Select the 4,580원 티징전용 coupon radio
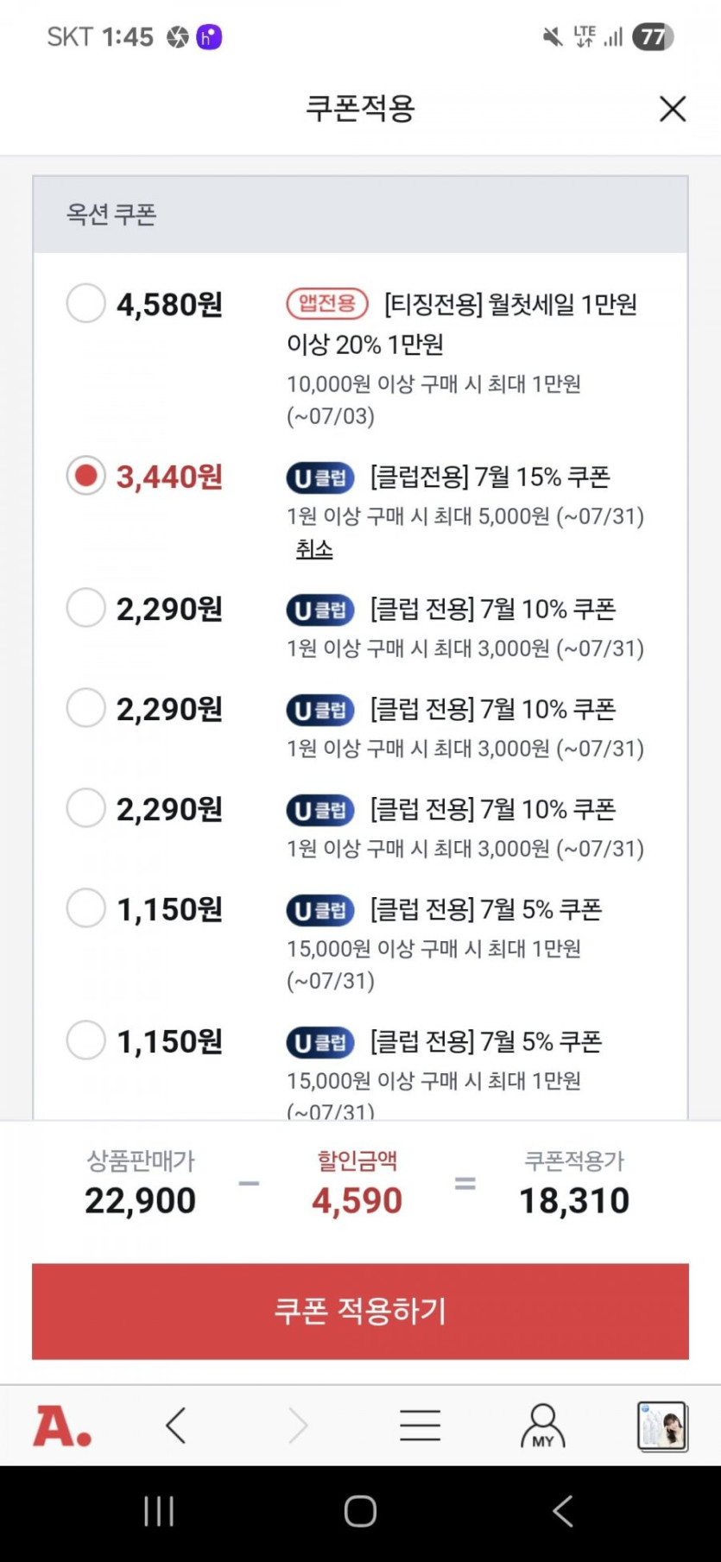This screenshot has height=1562, width=721. (85, 304)
